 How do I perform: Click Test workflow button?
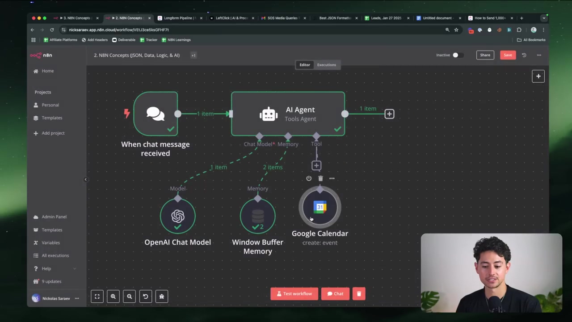(x=294, y=294)
